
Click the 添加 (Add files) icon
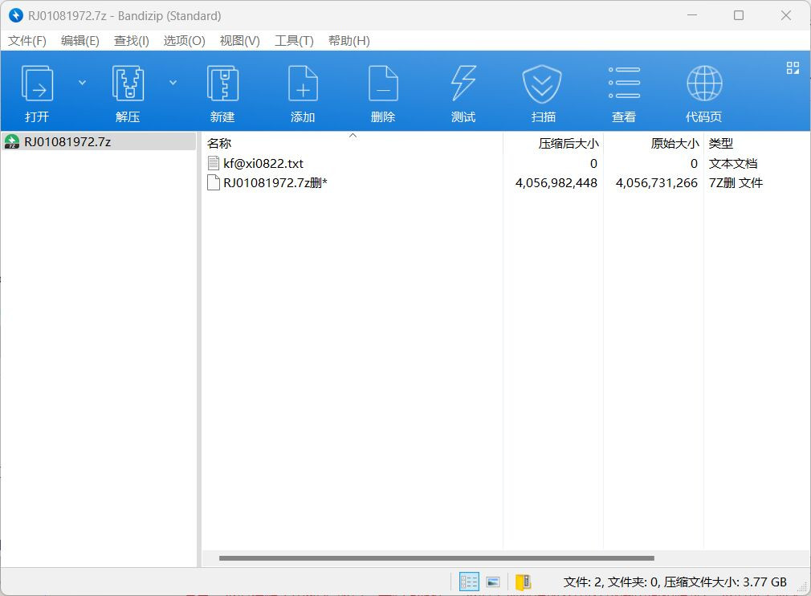coord(303,84)
